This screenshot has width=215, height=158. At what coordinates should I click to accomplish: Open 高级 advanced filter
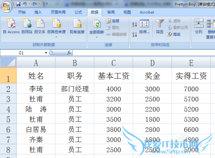[174, 34]
